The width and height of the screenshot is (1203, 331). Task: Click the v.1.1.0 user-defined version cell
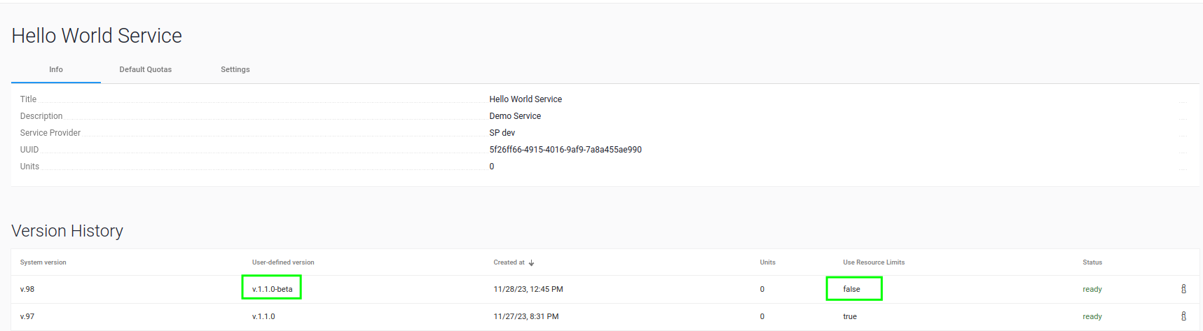pyautogui.click(x=263, y=316)
